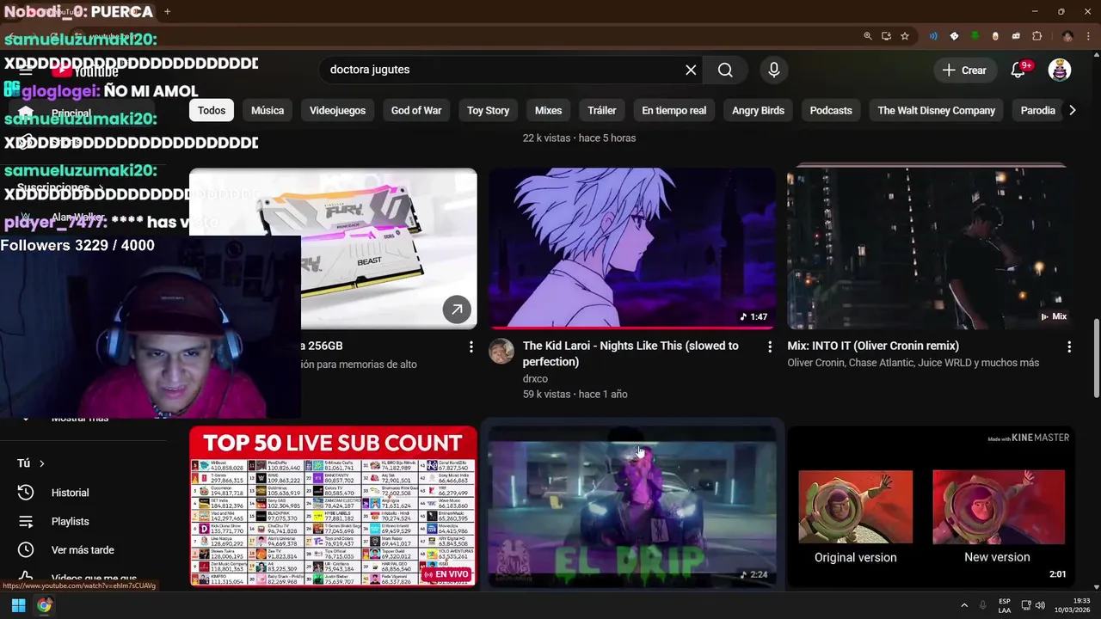The width and height of the screenshot is (1101, 619).
Task: Open the Kid Laroi anime thumbnail
Action: pos(632,248)
